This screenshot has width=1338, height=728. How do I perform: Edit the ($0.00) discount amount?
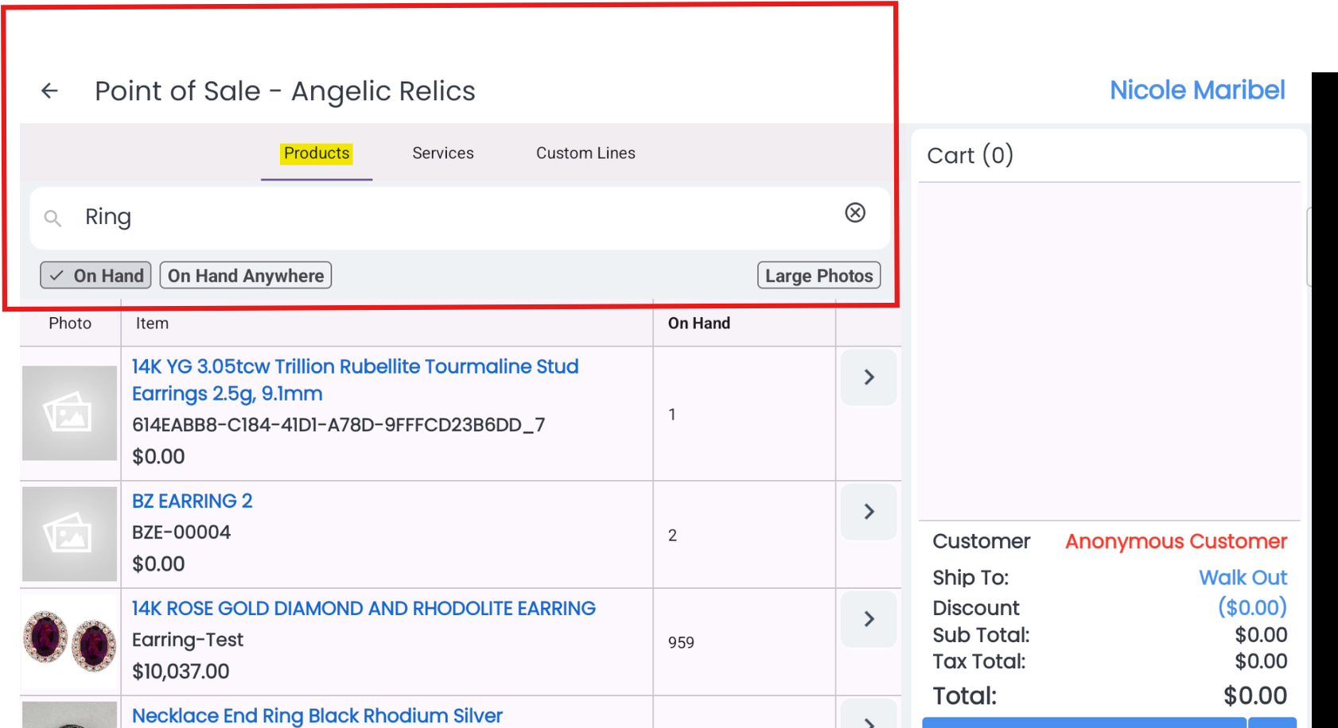coord(1252,607)
